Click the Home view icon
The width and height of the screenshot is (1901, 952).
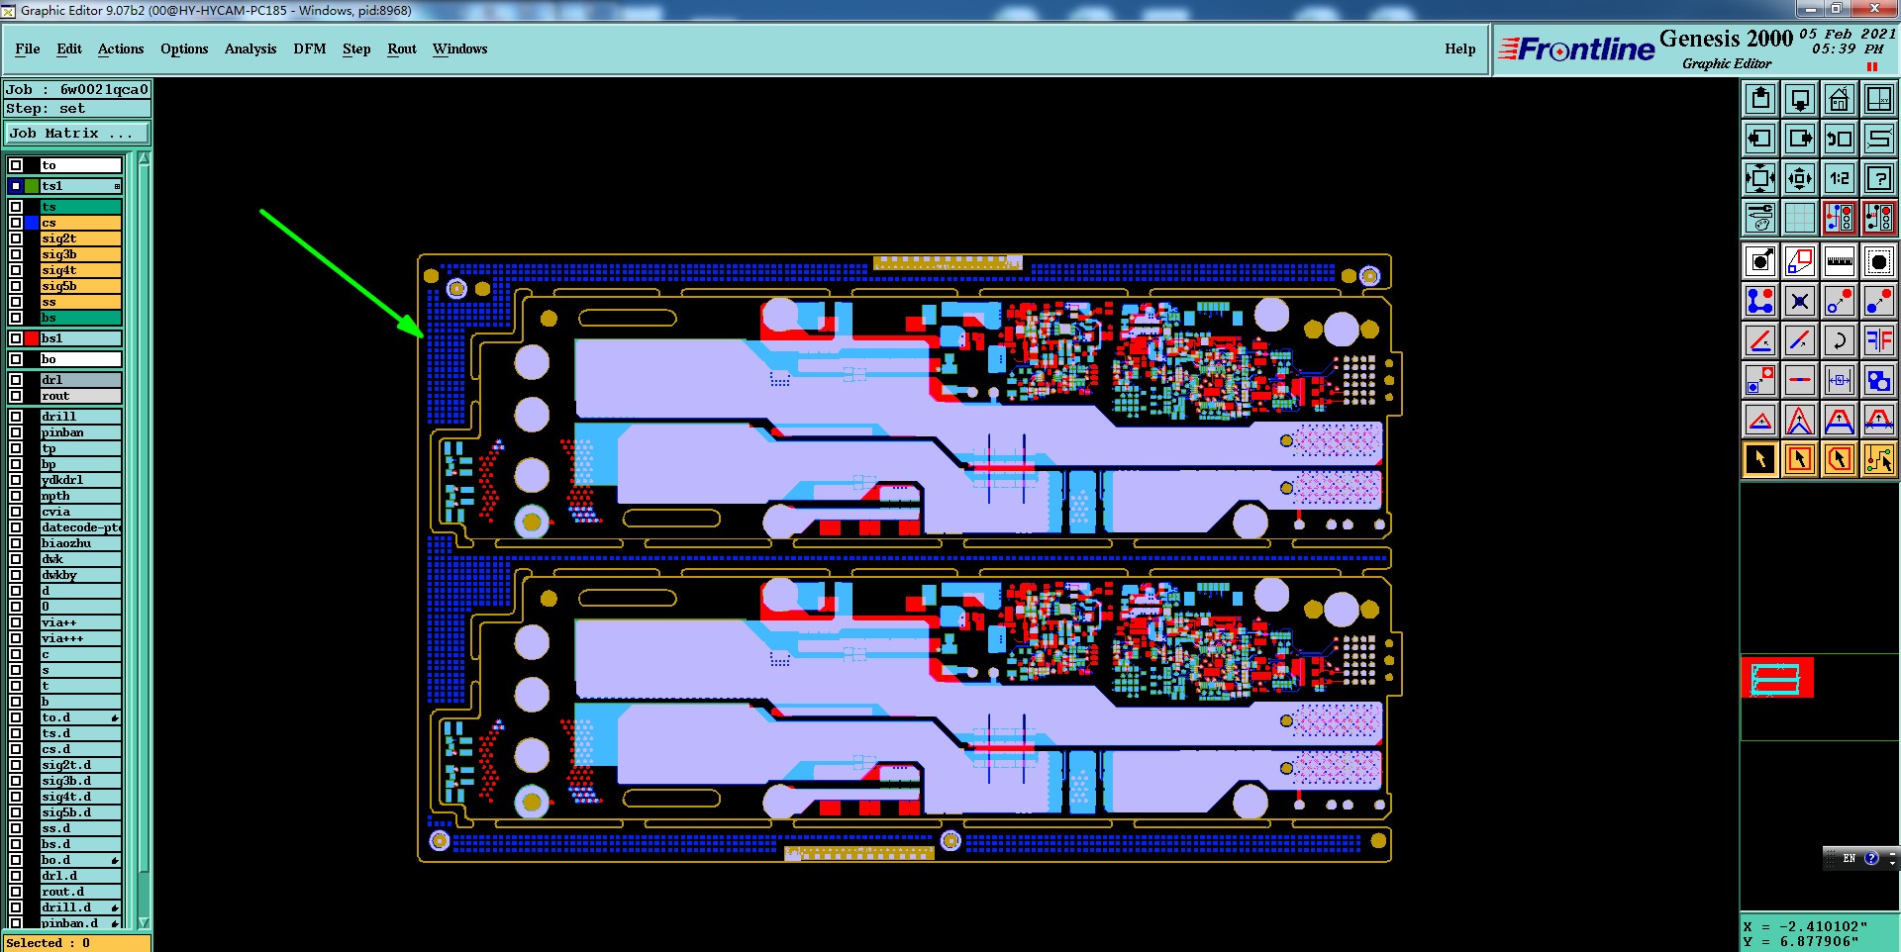point(1839,99)
